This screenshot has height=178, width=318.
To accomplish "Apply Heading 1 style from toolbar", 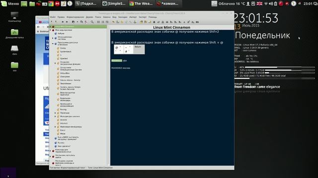I will (x=171, y=22).
